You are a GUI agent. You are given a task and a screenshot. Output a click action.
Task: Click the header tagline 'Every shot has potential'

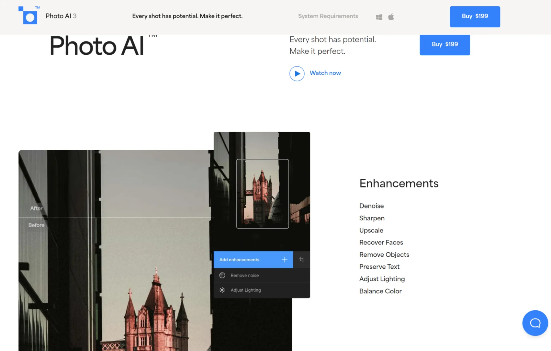click(x=187, y=16)
